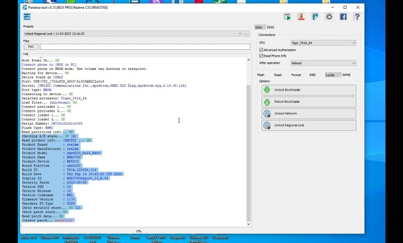Open the Facebook page icon
Viewport: 403px width, 243px height.
(343, 17)
